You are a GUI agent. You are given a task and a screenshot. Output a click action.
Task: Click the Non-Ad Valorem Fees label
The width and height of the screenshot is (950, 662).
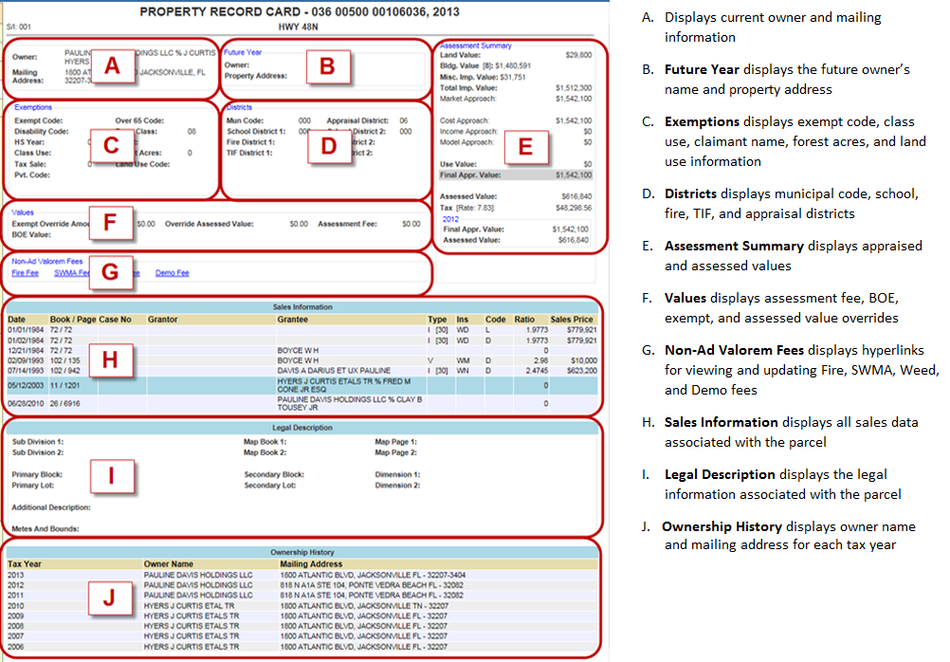point(47,261)
